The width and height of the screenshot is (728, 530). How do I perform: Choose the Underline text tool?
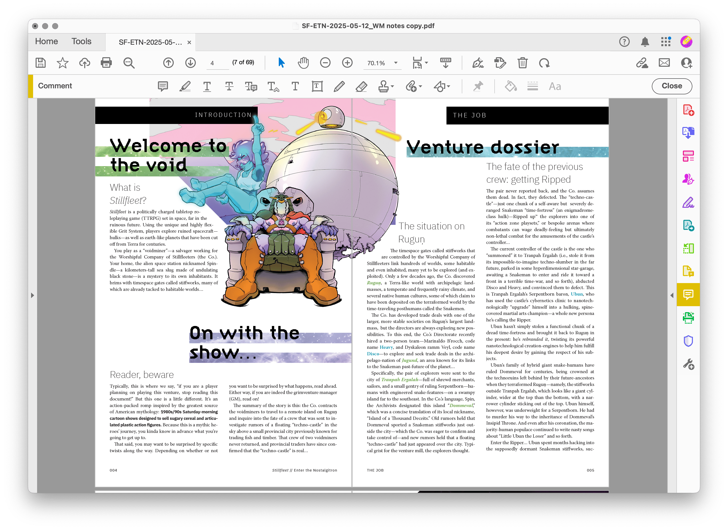pyautogui.click(x=207, y=86)
